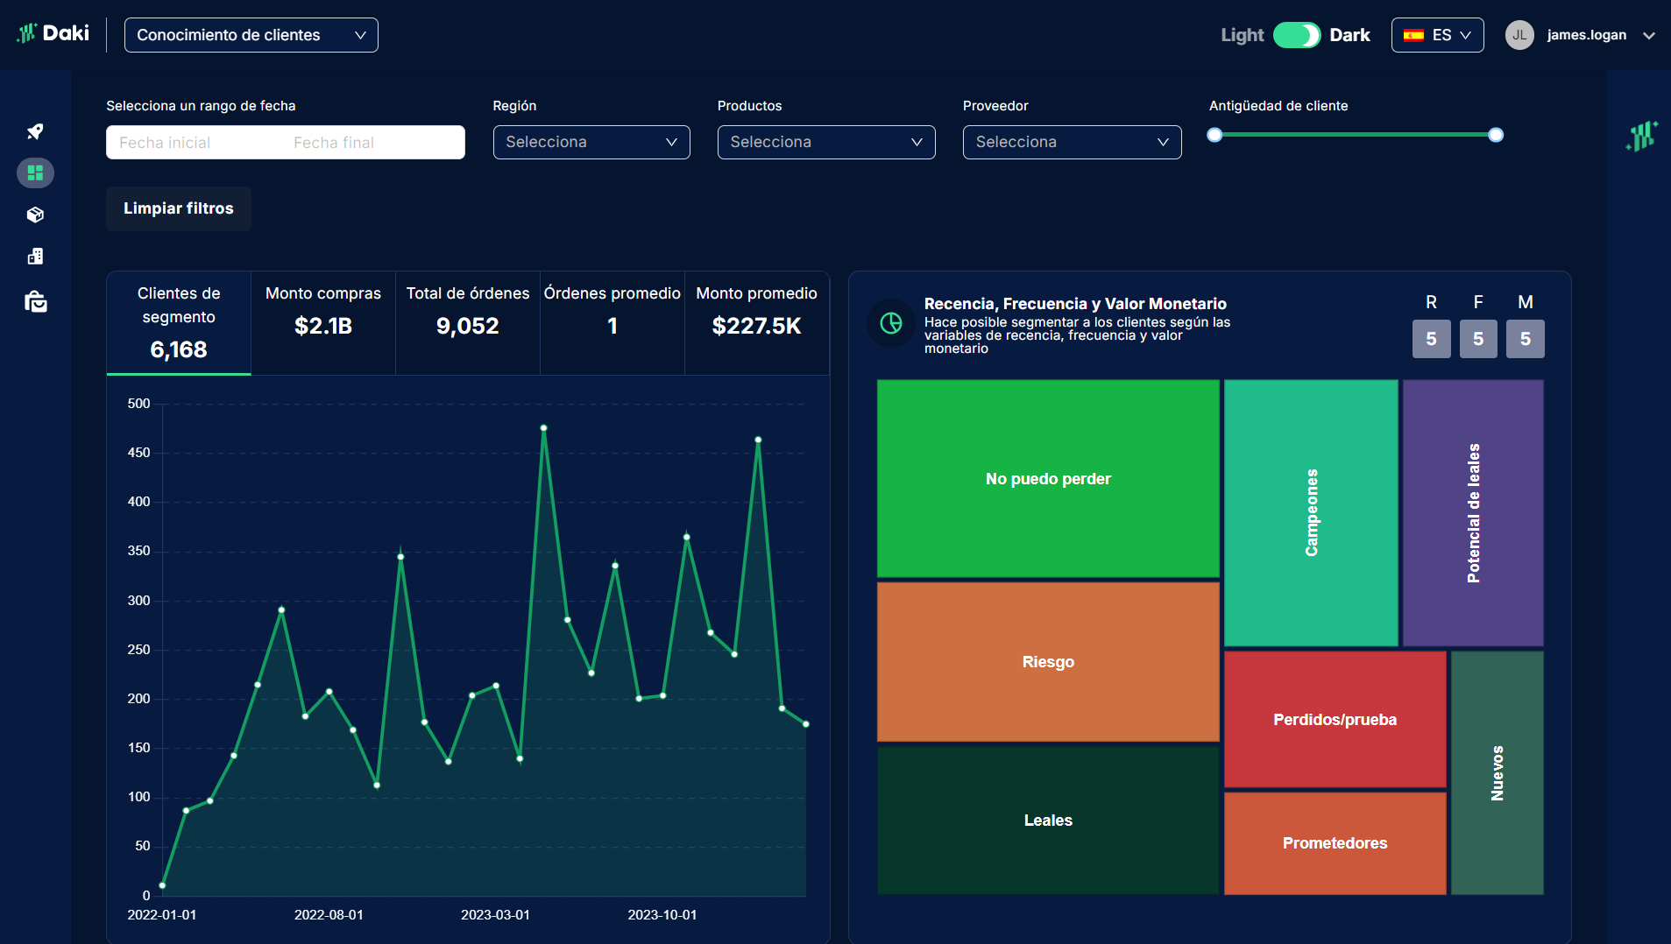This screenshot has height=944, width=1671.
Task: Click the Daki assistant icon on right panel
Action: (x=1641, y=136)
